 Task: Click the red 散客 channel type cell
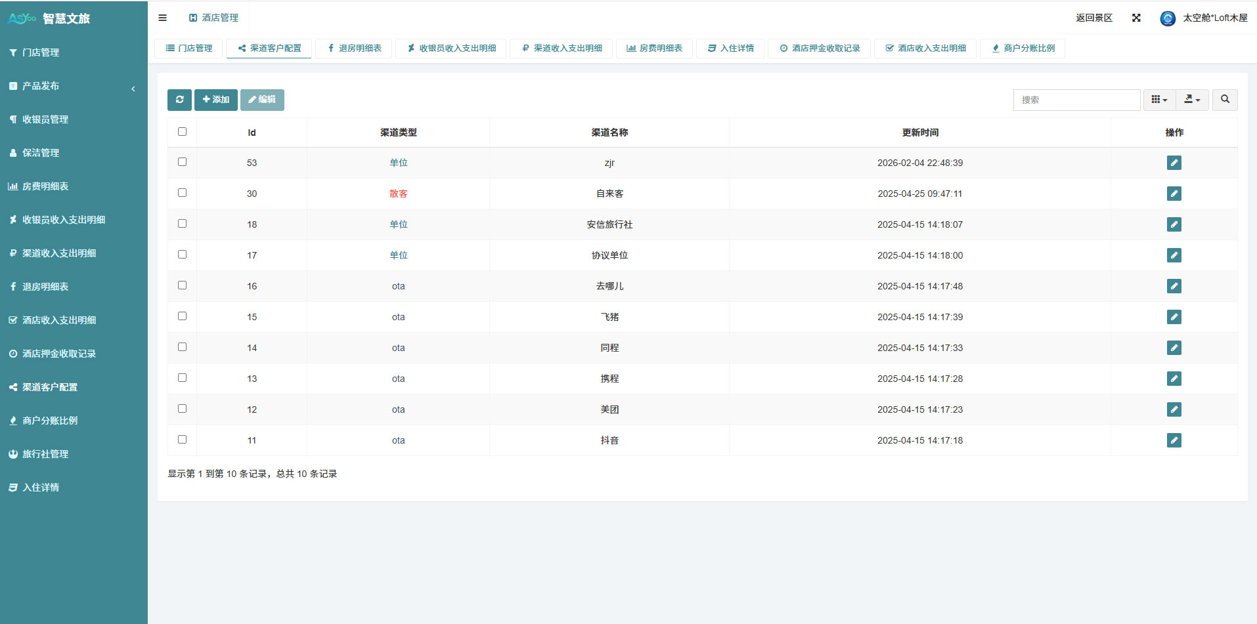click(398, 194)
